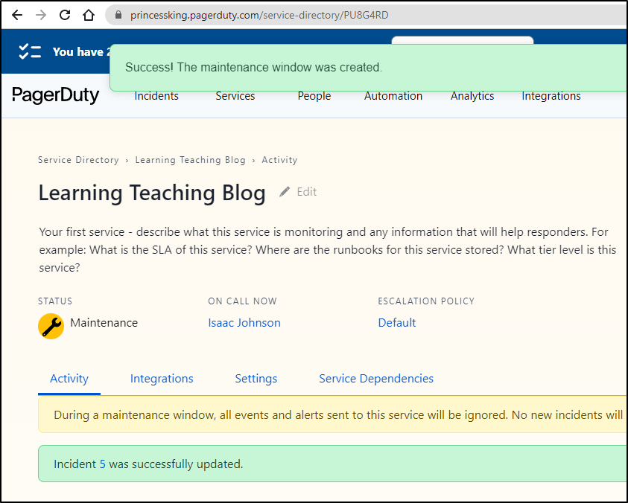Go back using the browser back arrow

coord(17,15)
